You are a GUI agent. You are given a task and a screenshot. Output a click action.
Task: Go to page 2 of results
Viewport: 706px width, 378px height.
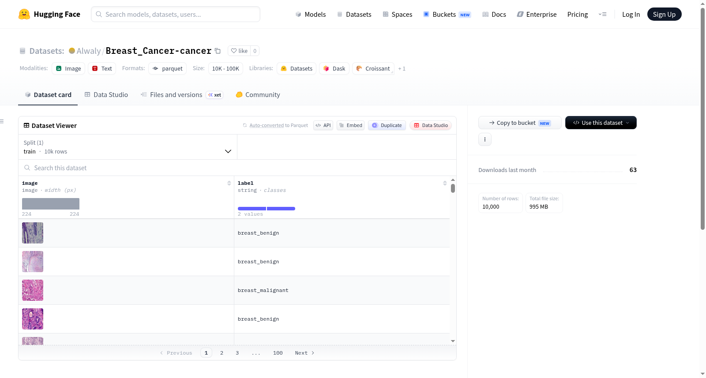click(x=222, y=353)
